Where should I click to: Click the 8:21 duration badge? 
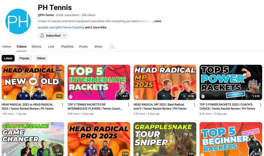[x=125, y=96]
